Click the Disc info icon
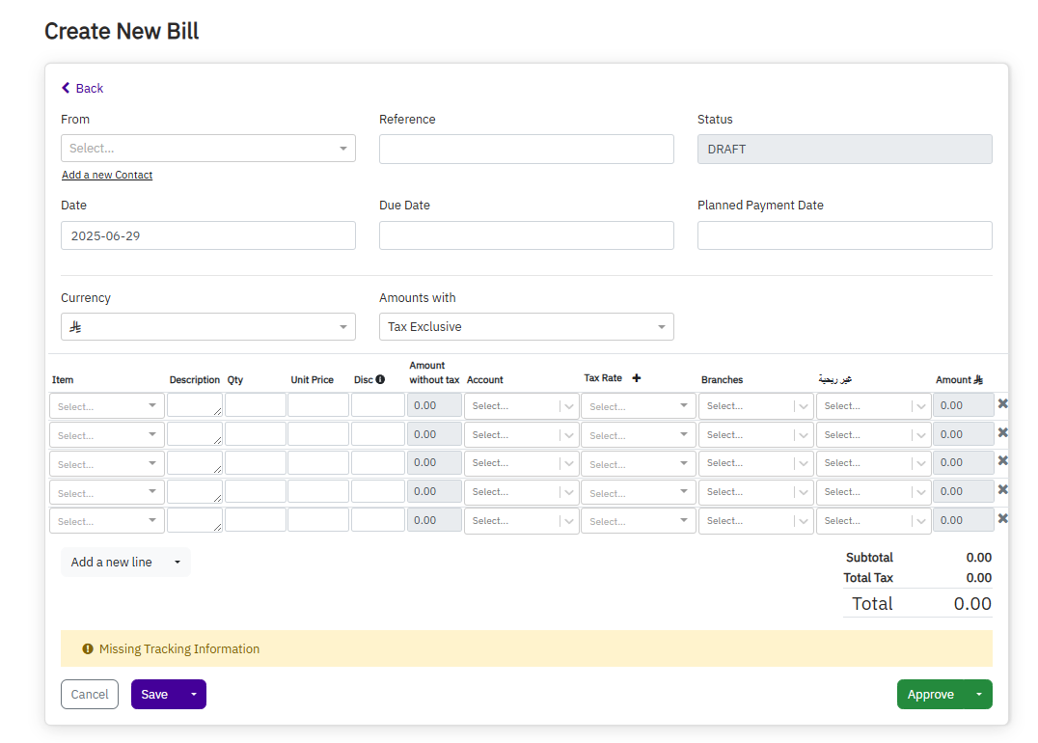This screenshot has height=743, width=1038. tap(380, 379)
